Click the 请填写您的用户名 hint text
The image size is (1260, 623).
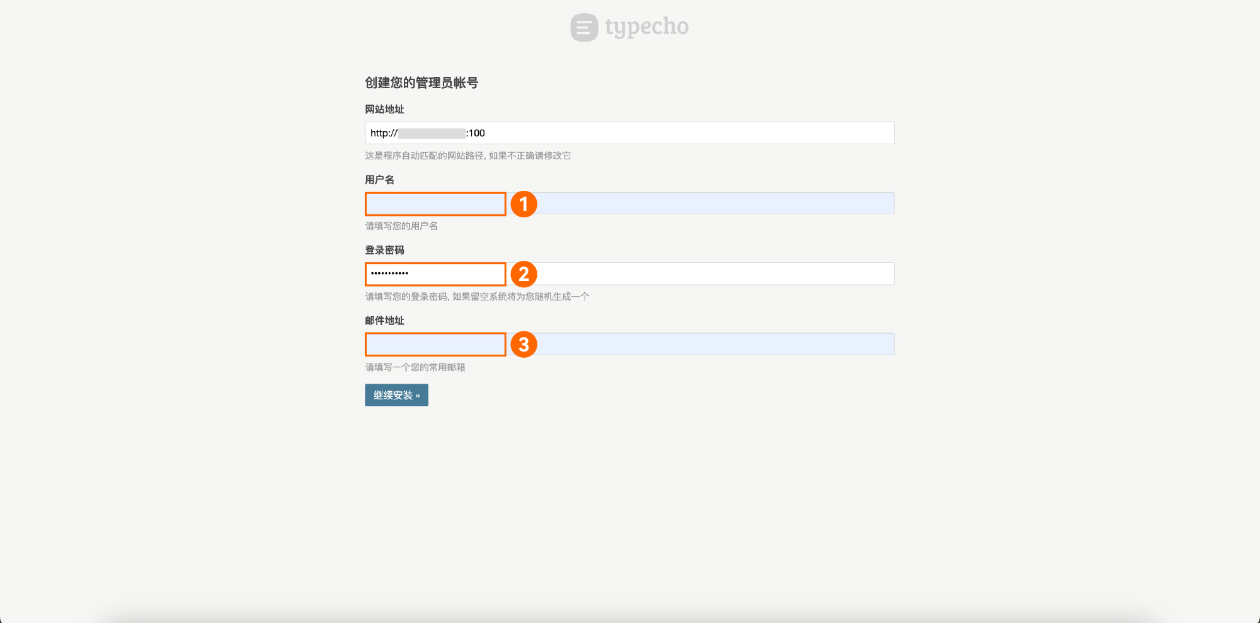(x=401, y=226)
